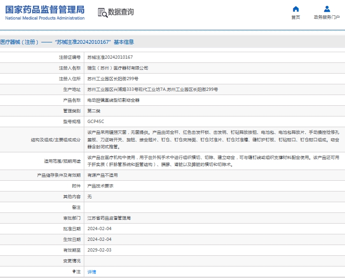The image size is (345, 280).
Task: Click approval date 2024-02-04 in 批准日期 row
Action: [100, 229]
